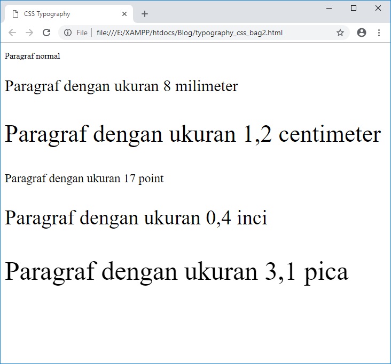Open the Chrome profile account icon

coord(362,33)
